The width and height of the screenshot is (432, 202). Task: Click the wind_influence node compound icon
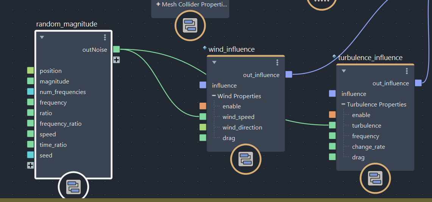(246, 159)
